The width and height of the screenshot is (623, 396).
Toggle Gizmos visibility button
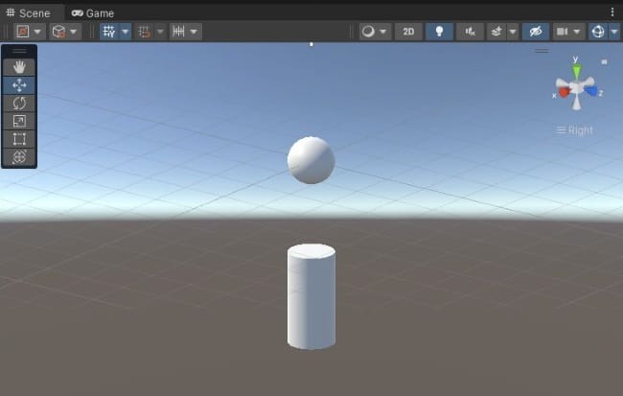click(x=598, y=32)
